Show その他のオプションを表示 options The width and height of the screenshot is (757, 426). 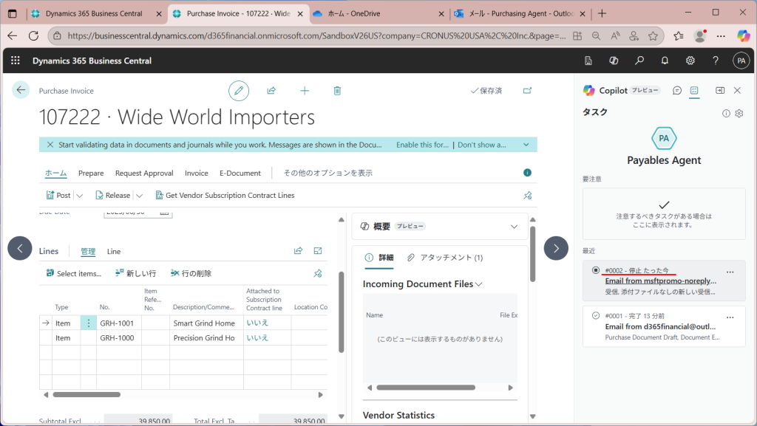click(327, 173)
